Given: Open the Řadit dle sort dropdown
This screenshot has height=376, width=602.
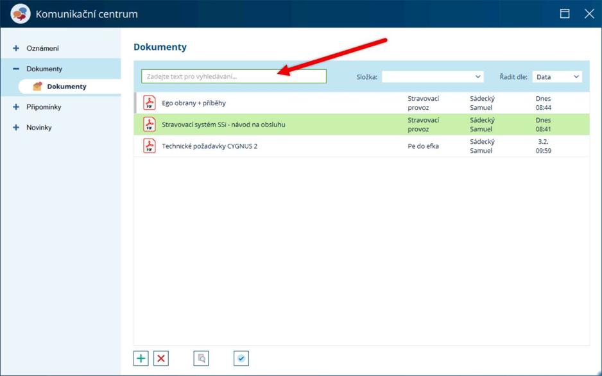Looking at the screenshot, I should click(x=557, y=77).
